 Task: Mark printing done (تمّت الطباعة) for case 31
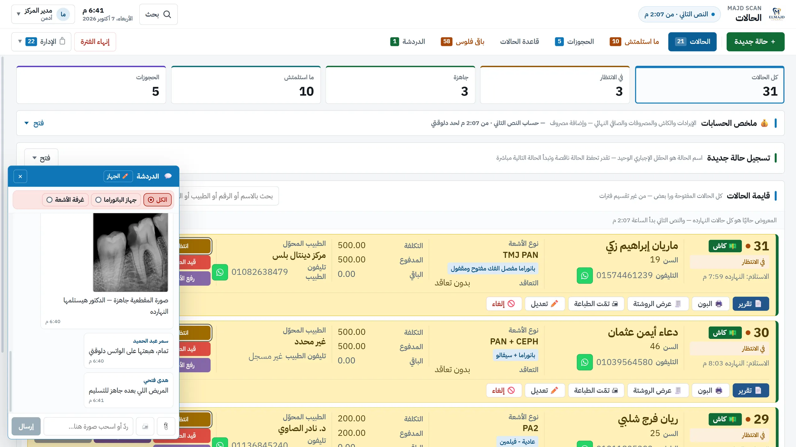pyautogui.click(x=596, y=304)
